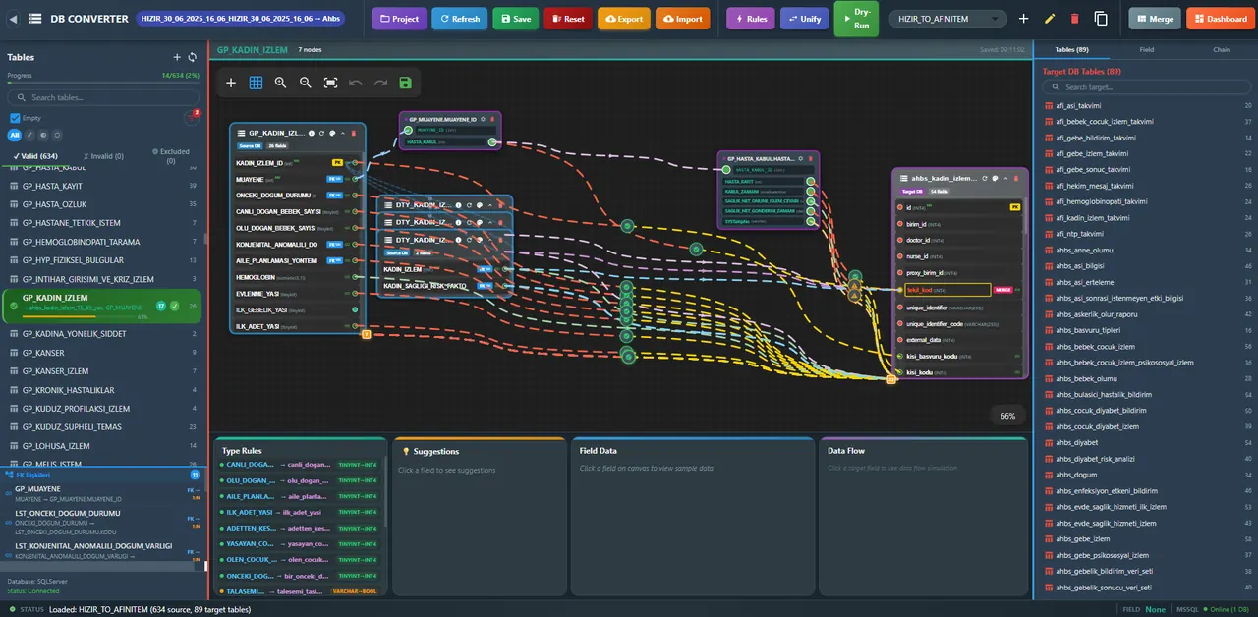Delete the selected profile with red trash
Screen dimensions: 1258x617
coord(1074,19)
